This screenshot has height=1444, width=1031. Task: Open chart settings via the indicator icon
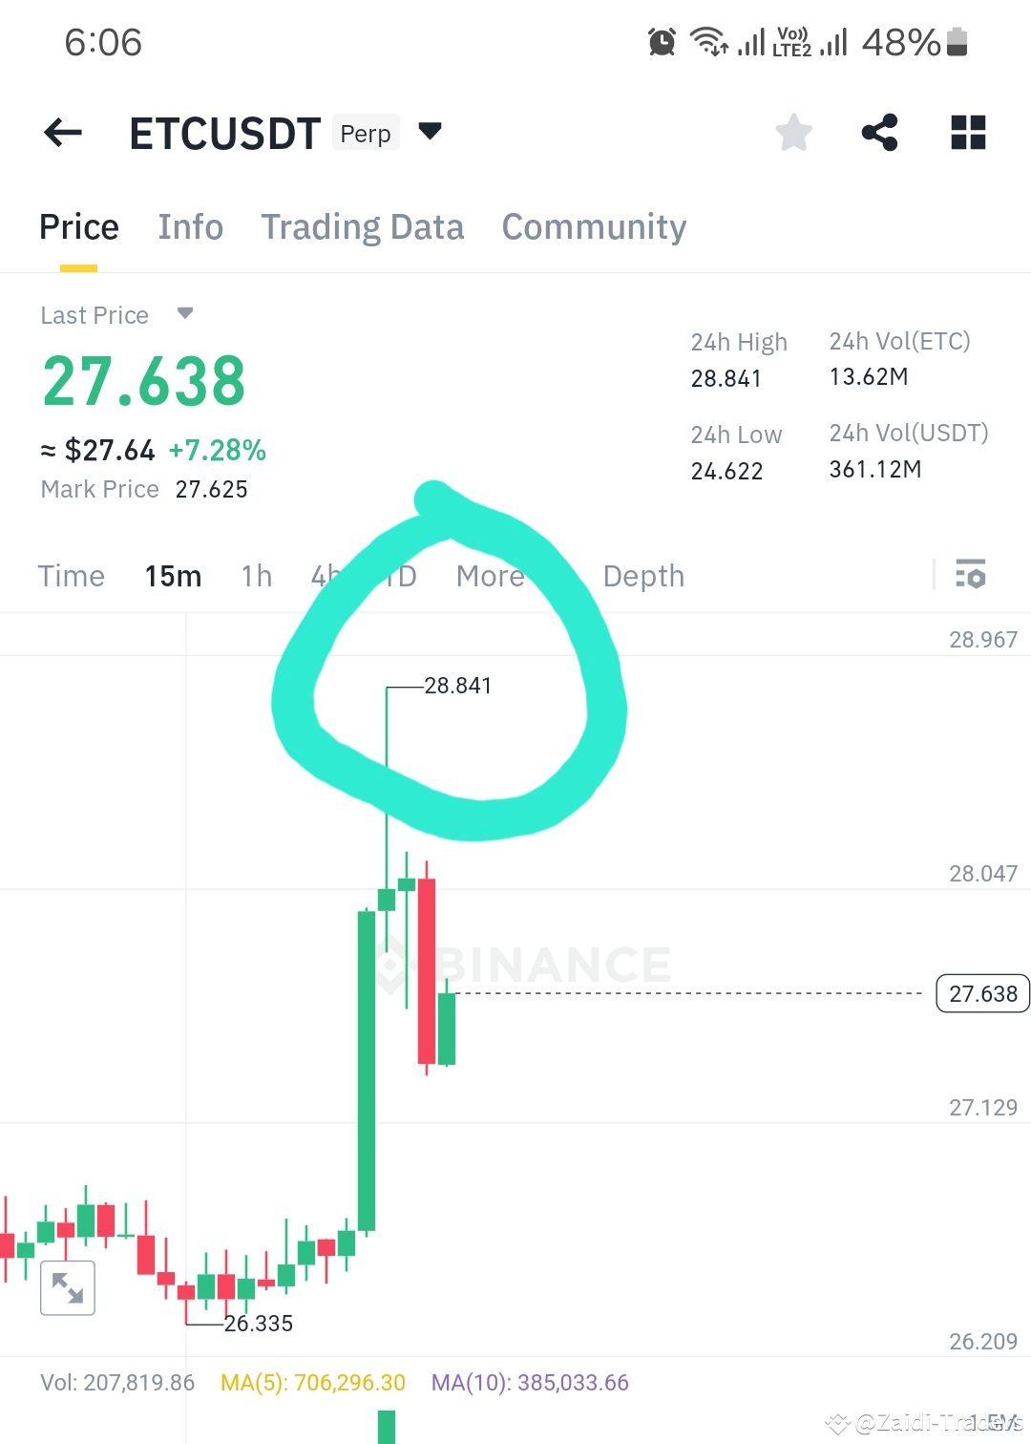[970, 575]
